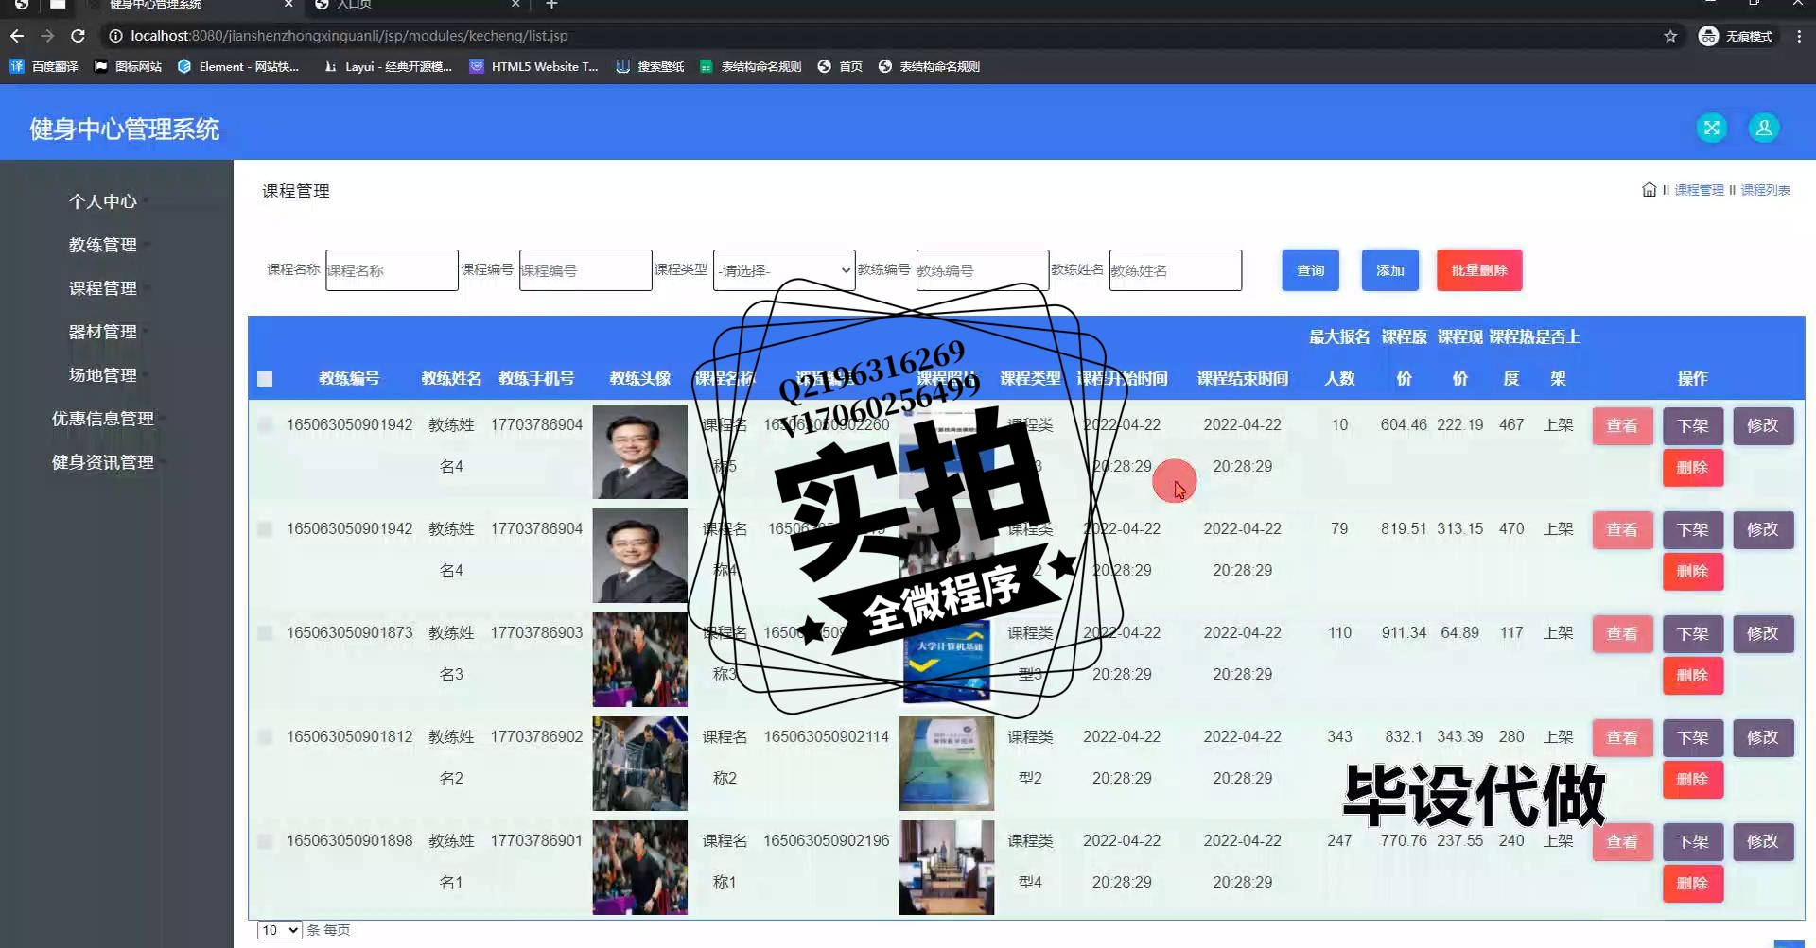The height and width of the screenshot is (948, 1816).
Task: Click the home icon in breadcrumb
Action: click(x=1649, y=190)
